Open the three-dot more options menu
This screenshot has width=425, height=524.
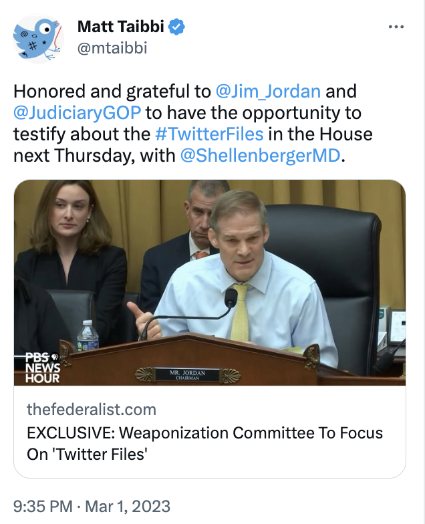396,27
